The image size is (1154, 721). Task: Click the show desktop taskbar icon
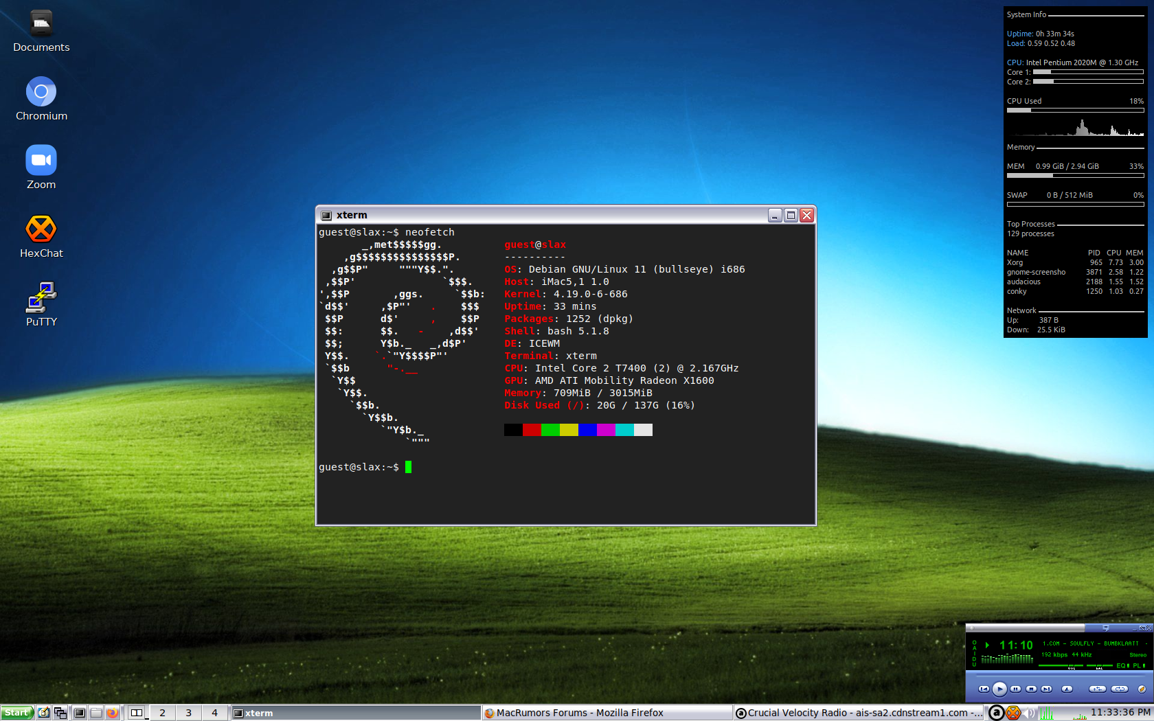point(43,713)
